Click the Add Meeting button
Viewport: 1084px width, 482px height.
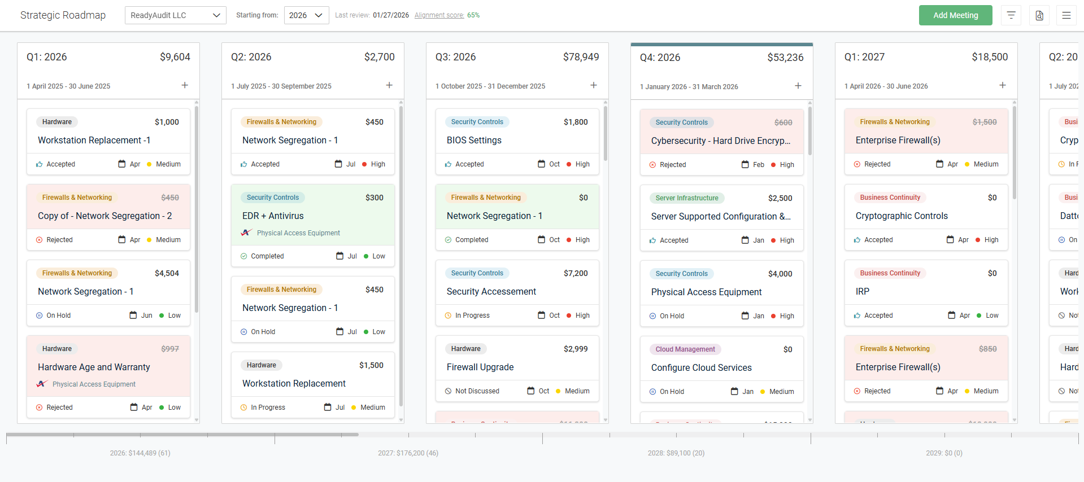[955, 15]
